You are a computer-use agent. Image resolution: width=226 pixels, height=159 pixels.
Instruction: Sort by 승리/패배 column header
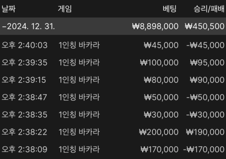tap(209, 9)
